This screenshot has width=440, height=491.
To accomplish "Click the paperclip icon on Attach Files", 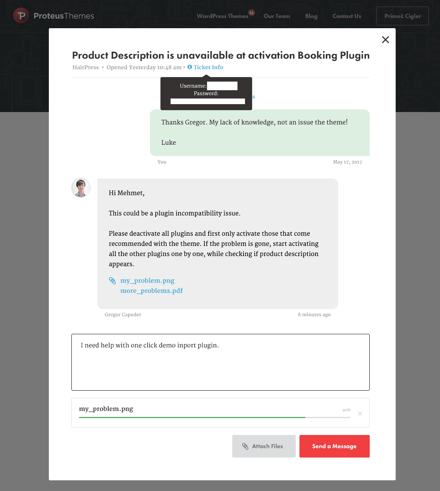I will point(245,446).
